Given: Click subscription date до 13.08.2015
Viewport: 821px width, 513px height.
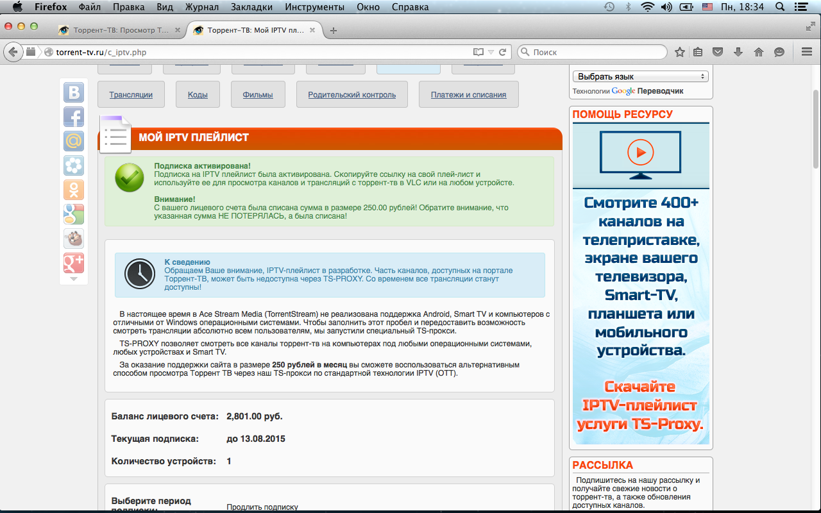Looking at the screenshot, I should point(256,439).
